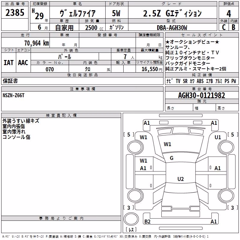The image size is (240, 240).
Task: Select the inspector note 外装うすい線キズ
Action: (x=21, y=121)
